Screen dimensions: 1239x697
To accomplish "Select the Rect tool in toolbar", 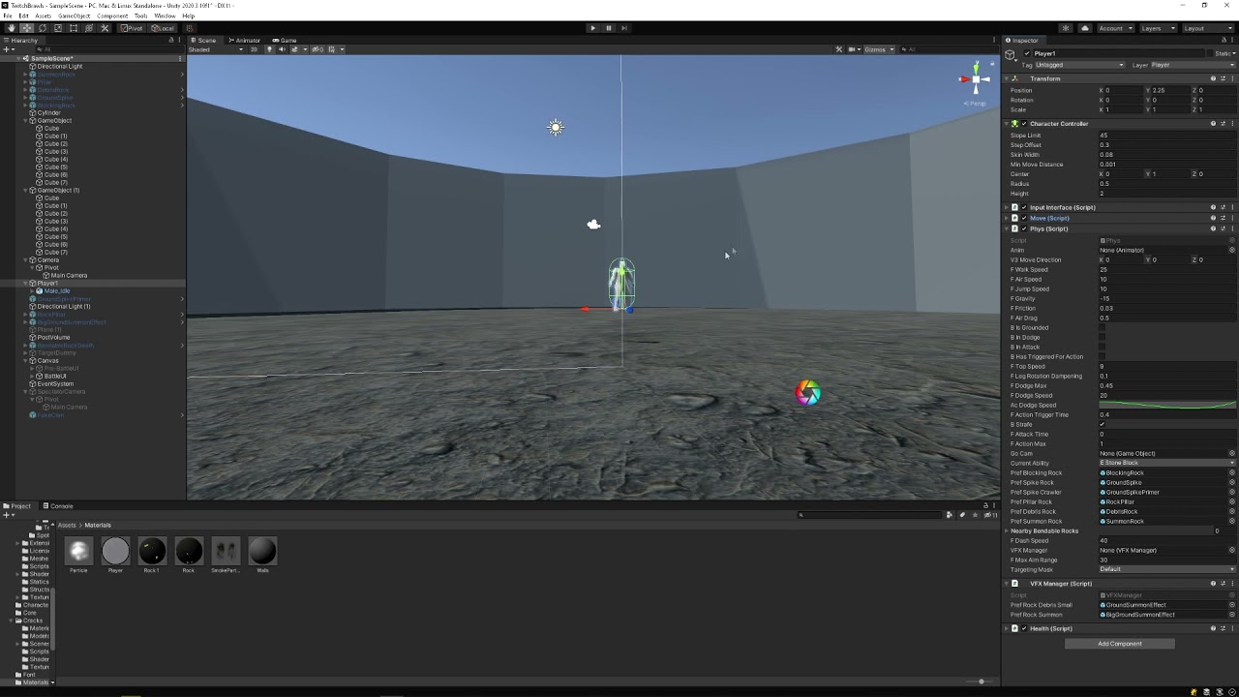I will pyautogui.click(x=73, y=28).
